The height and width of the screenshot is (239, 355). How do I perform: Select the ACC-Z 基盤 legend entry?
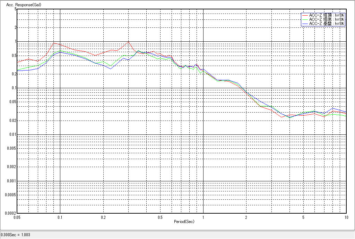click(326, 24)
